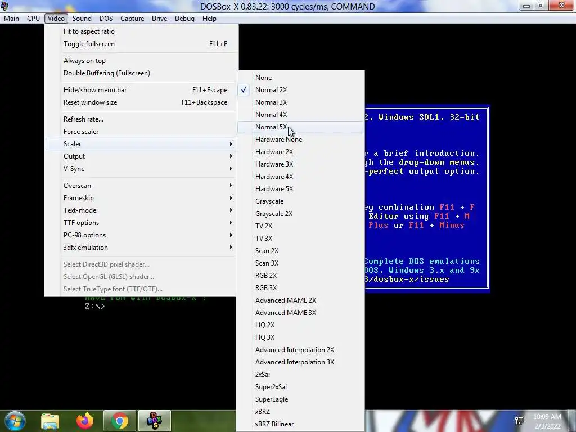This screenshot has width=576, height=432.
Task: Select the xBRZ Bilinear scaler
Action: [x=300, y=424]
